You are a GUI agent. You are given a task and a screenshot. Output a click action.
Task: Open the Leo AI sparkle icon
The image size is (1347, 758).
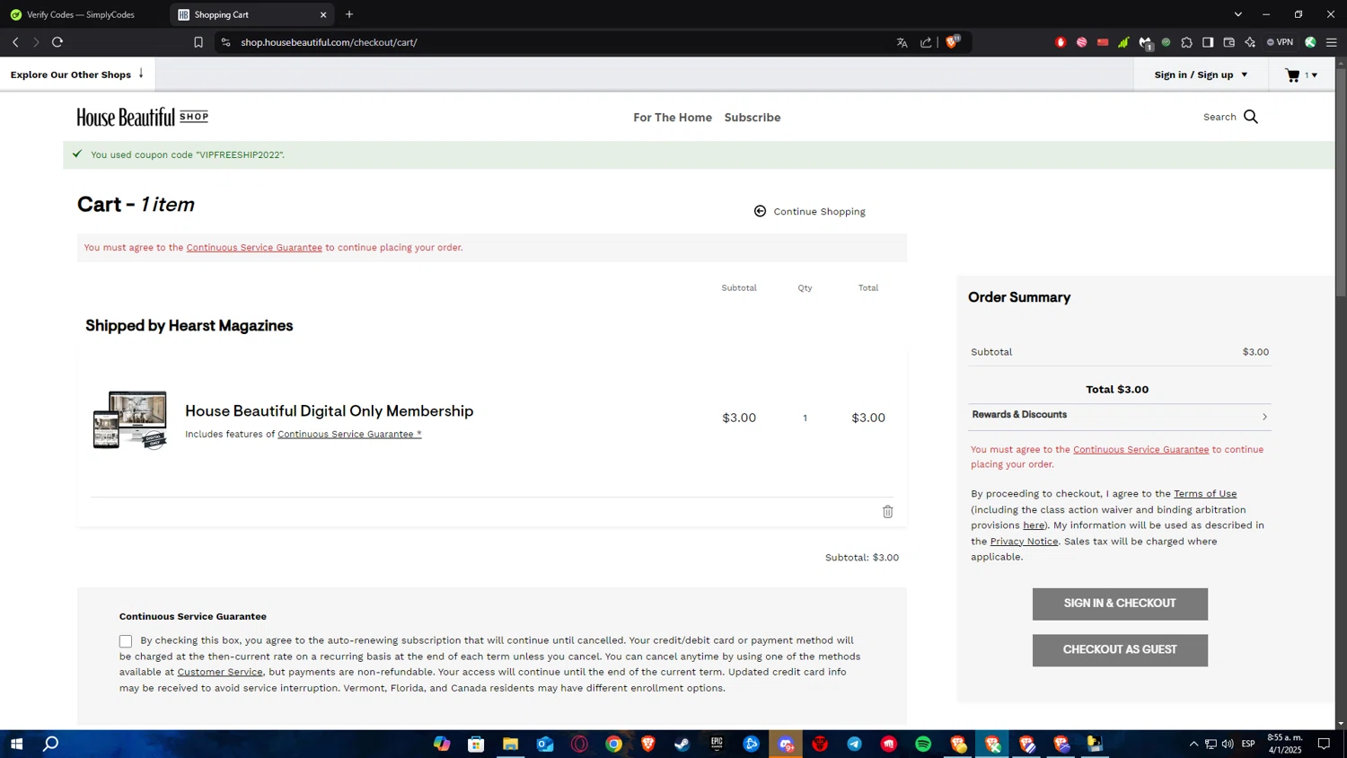pyautogui.click(x=1250, y=42)
